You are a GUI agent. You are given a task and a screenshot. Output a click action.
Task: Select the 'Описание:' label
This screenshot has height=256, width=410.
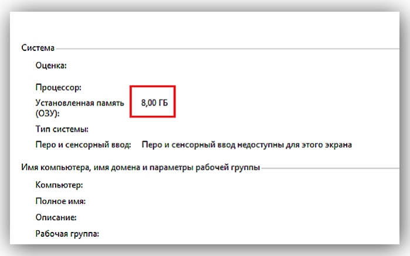(56, 217)
